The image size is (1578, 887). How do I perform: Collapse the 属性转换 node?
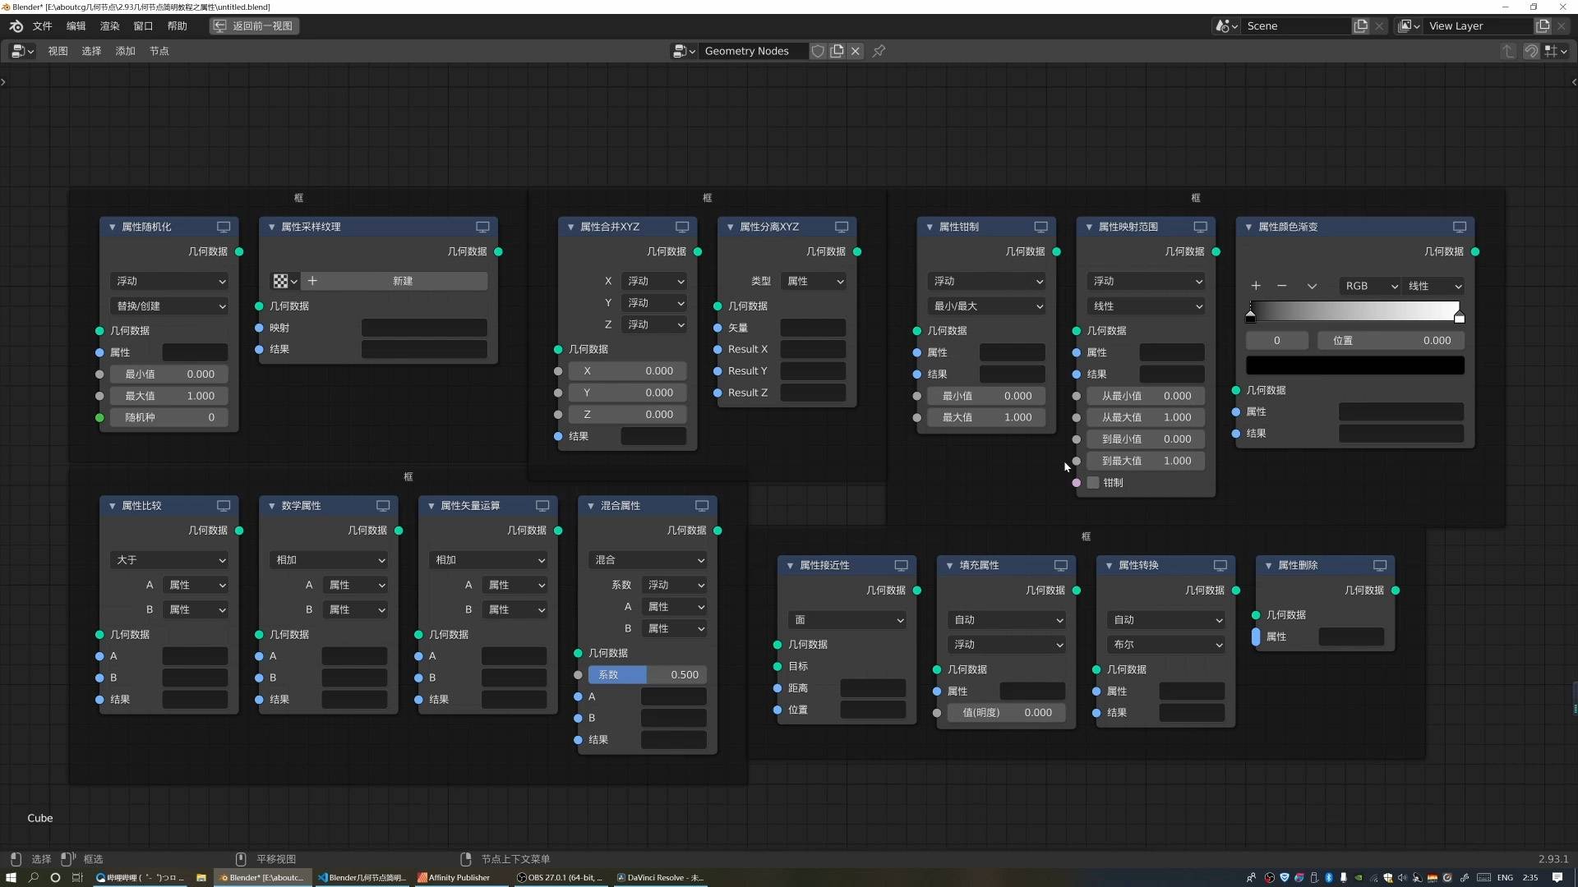pos(1109,565)
